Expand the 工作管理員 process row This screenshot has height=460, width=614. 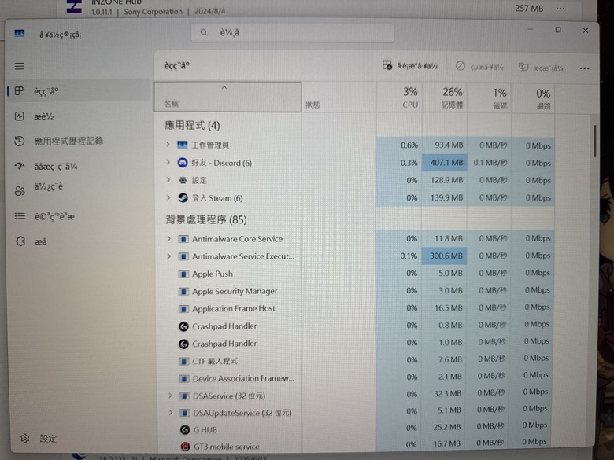pos(168,145)
